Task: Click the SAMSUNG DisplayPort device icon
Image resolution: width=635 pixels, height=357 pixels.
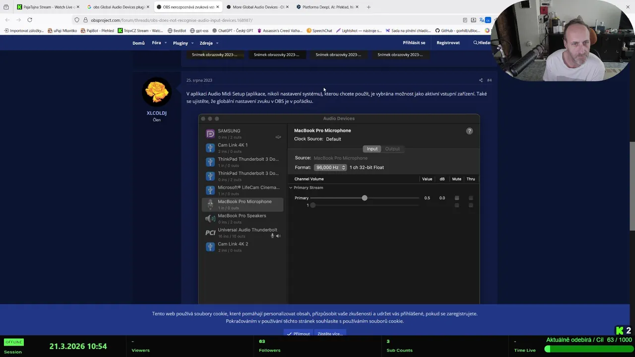Action: (x=210, y=133)
